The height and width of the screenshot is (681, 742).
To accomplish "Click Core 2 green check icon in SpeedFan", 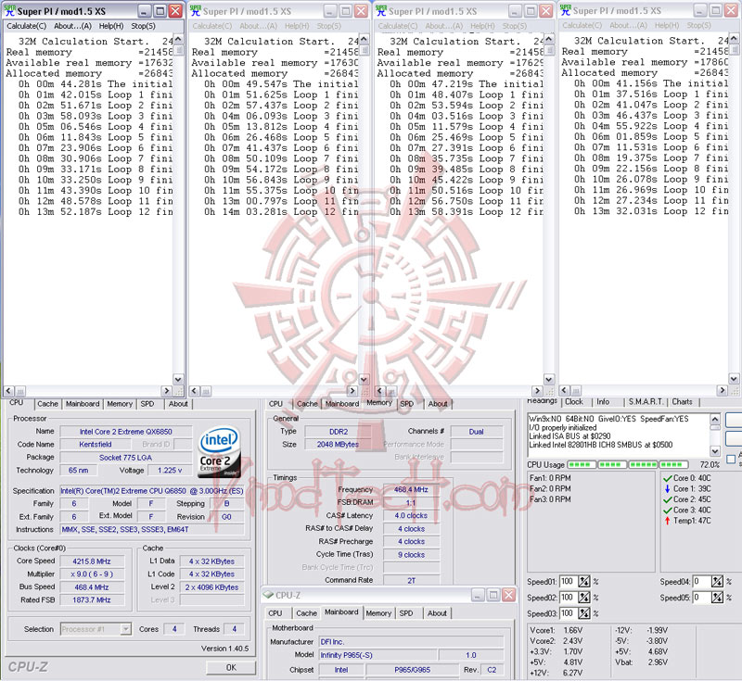I will 667,499.
